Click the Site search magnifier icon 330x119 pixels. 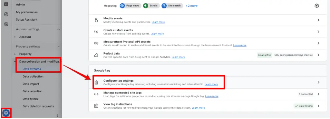click(x=164, y=6)
